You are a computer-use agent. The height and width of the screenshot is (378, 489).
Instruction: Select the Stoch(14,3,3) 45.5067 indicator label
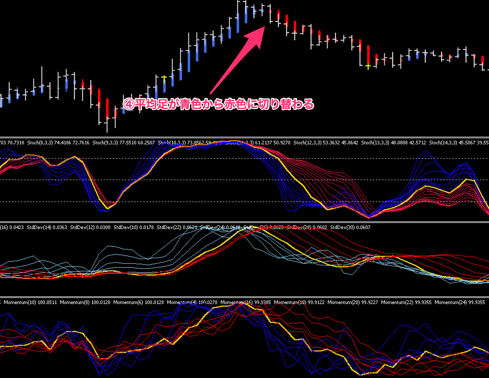click(x=459, y=143)
